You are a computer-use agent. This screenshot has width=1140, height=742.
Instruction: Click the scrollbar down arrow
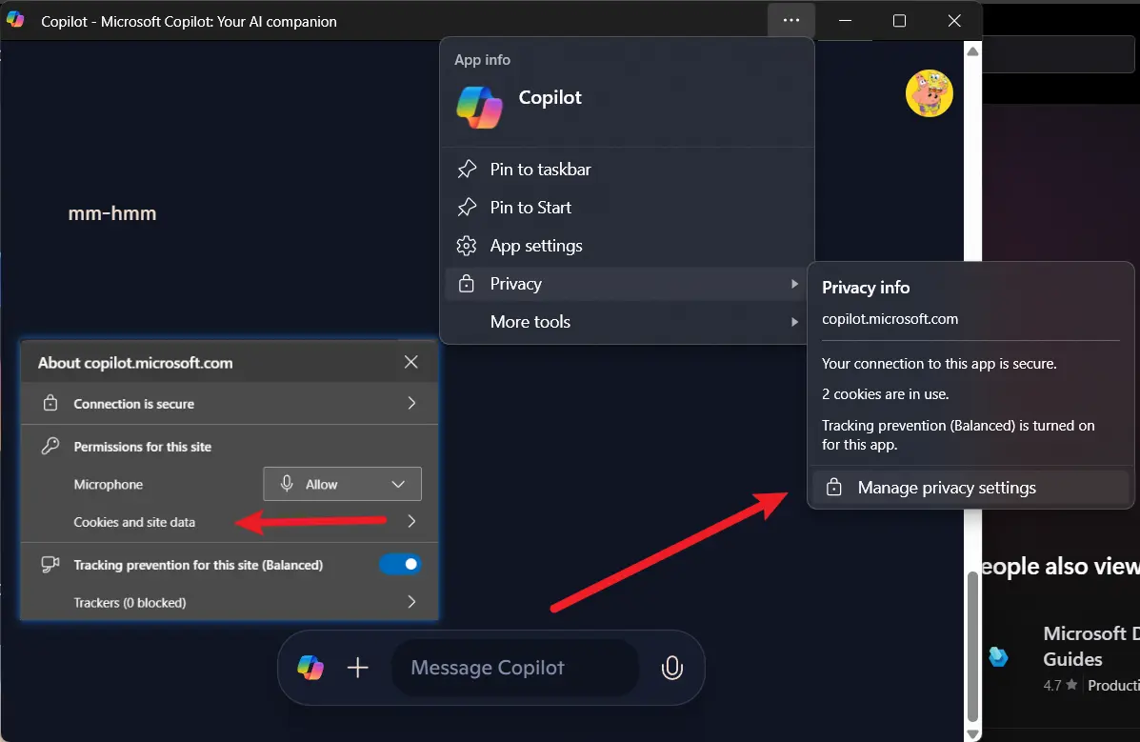(x=972, y=734)
